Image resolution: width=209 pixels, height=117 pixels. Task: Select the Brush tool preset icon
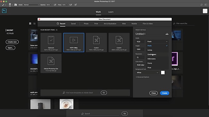point(3,5)
